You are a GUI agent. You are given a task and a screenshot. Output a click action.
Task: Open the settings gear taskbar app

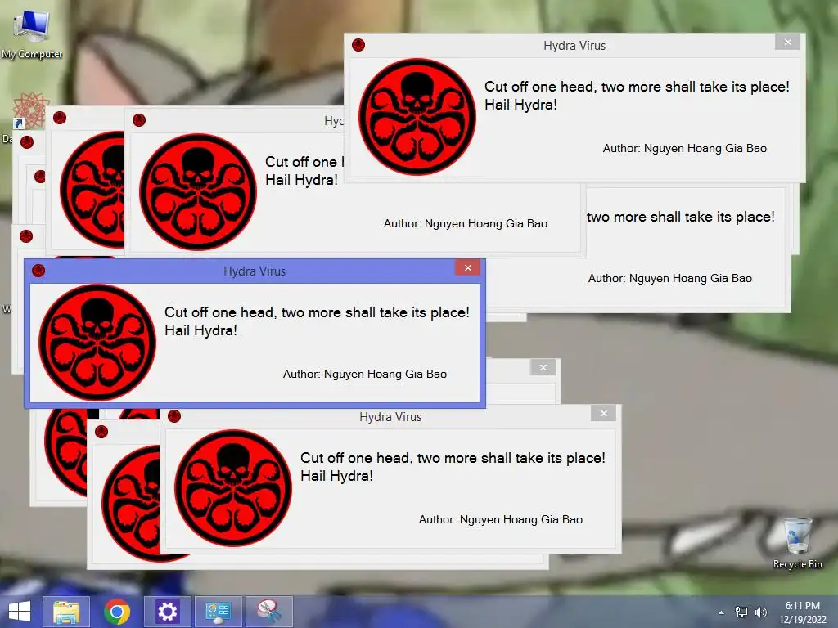[x=167, y=612]
